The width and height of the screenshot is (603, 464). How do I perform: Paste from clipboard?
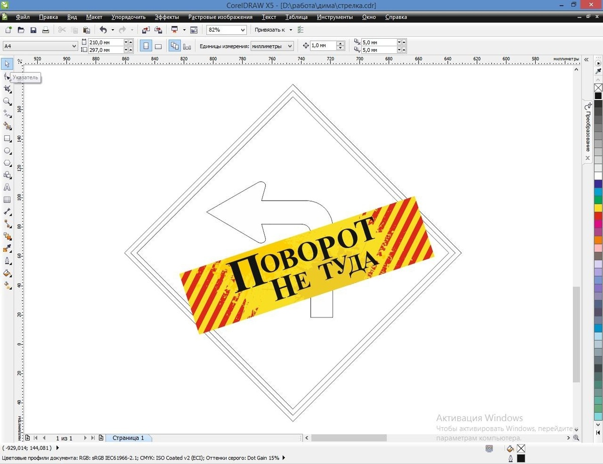tap(86, 30)
